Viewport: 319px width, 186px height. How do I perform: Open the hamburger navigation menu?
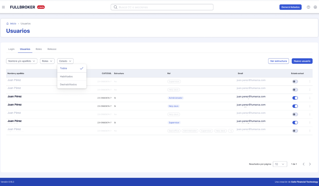3,7
